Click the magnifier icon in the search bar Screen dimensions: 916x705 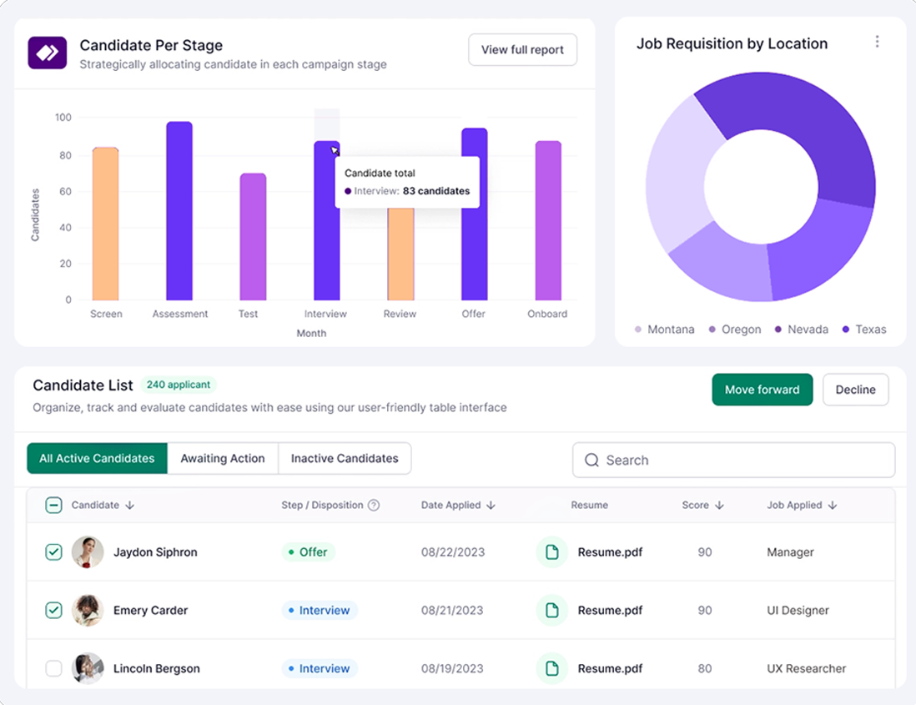pyautogui.click(x=592, y=460)
